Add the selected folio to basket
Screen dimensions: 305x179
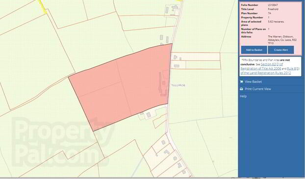254,50
